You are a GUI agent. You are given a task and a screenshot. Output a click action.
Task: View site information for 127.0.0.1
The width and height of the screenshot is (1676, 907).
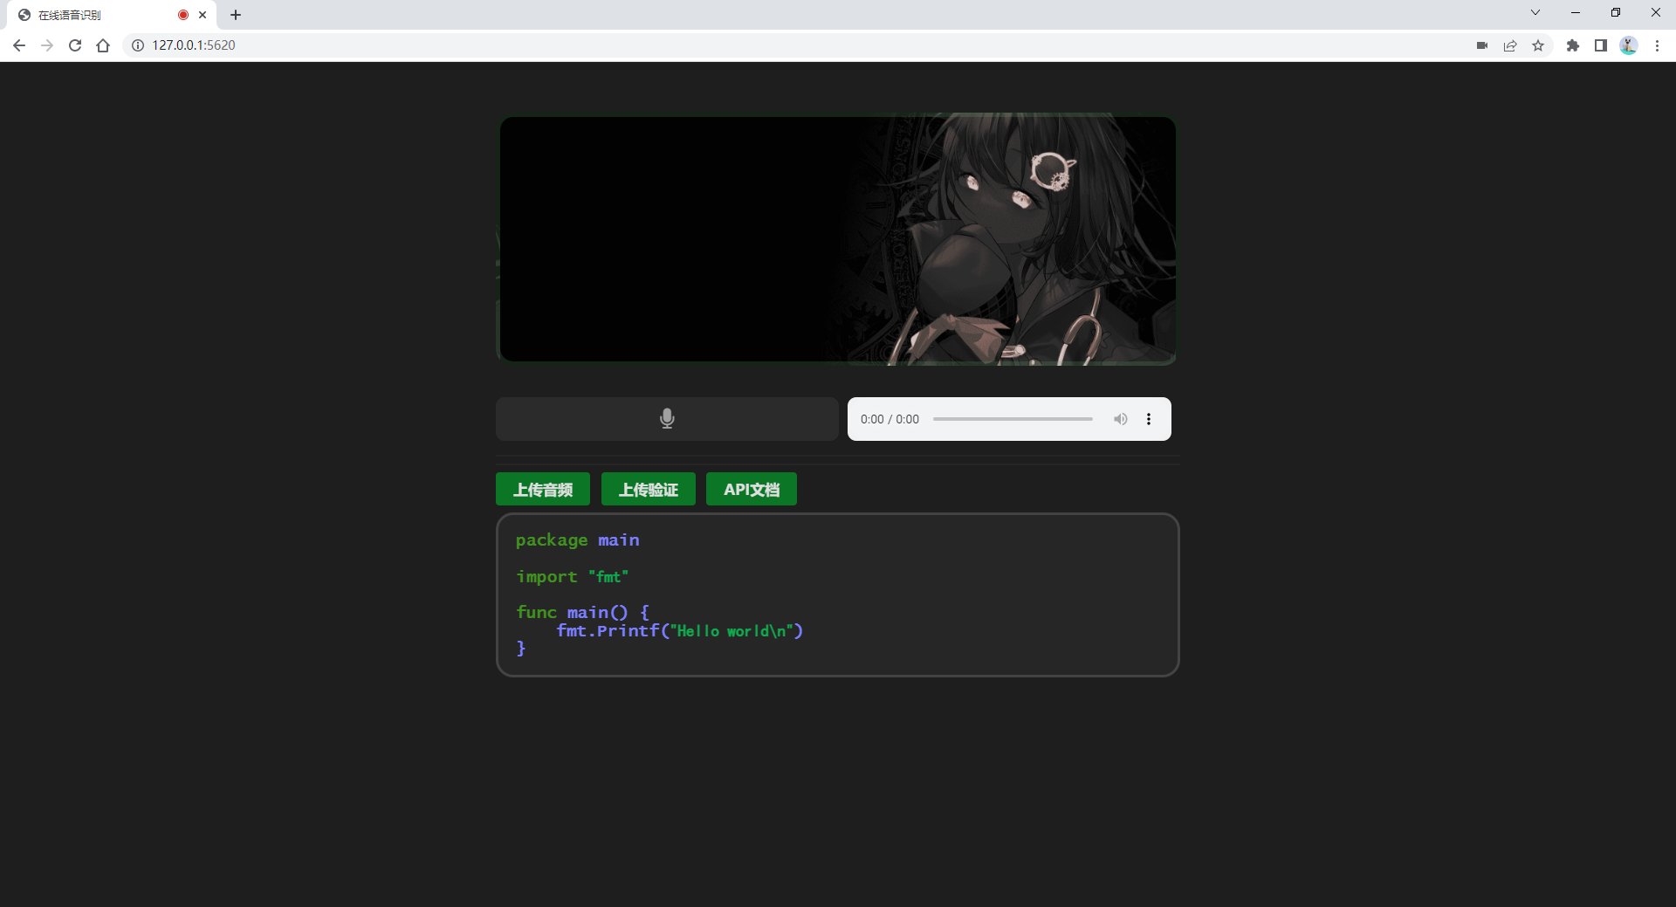tap(138, 45)
